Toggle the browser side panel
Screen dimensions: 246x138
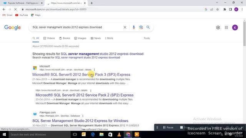coord(230,9)
